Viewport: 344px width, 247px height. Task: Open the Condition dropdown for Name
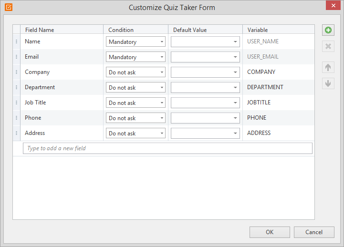click(136, 41)
